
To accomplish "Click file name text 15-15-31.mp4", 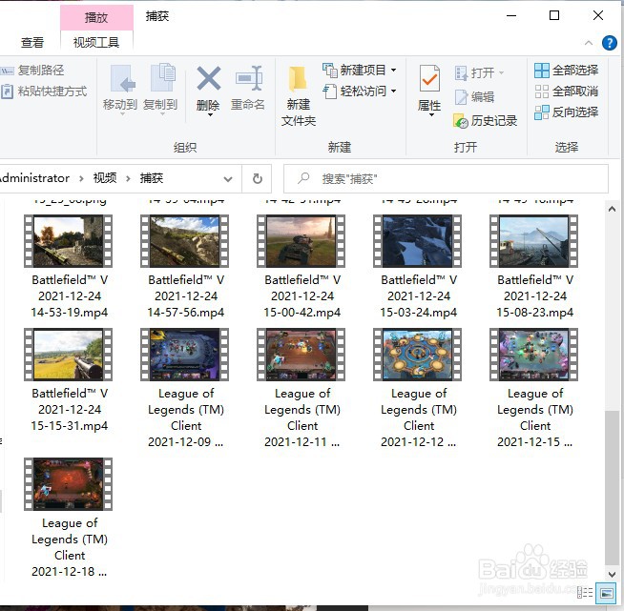I will pos(70,426).
